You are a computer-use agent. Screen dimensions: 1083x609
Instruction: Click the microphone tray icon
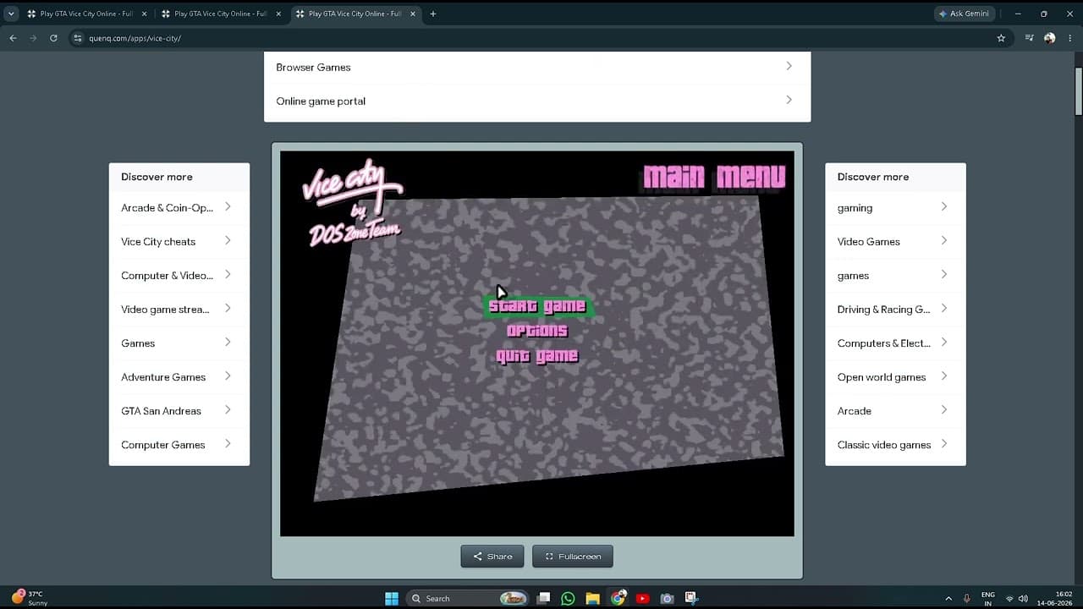[x=966, y=598]
